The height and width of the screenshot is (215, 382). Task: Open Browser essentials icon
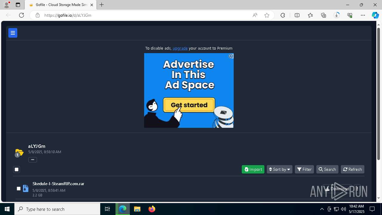(350, 15)
